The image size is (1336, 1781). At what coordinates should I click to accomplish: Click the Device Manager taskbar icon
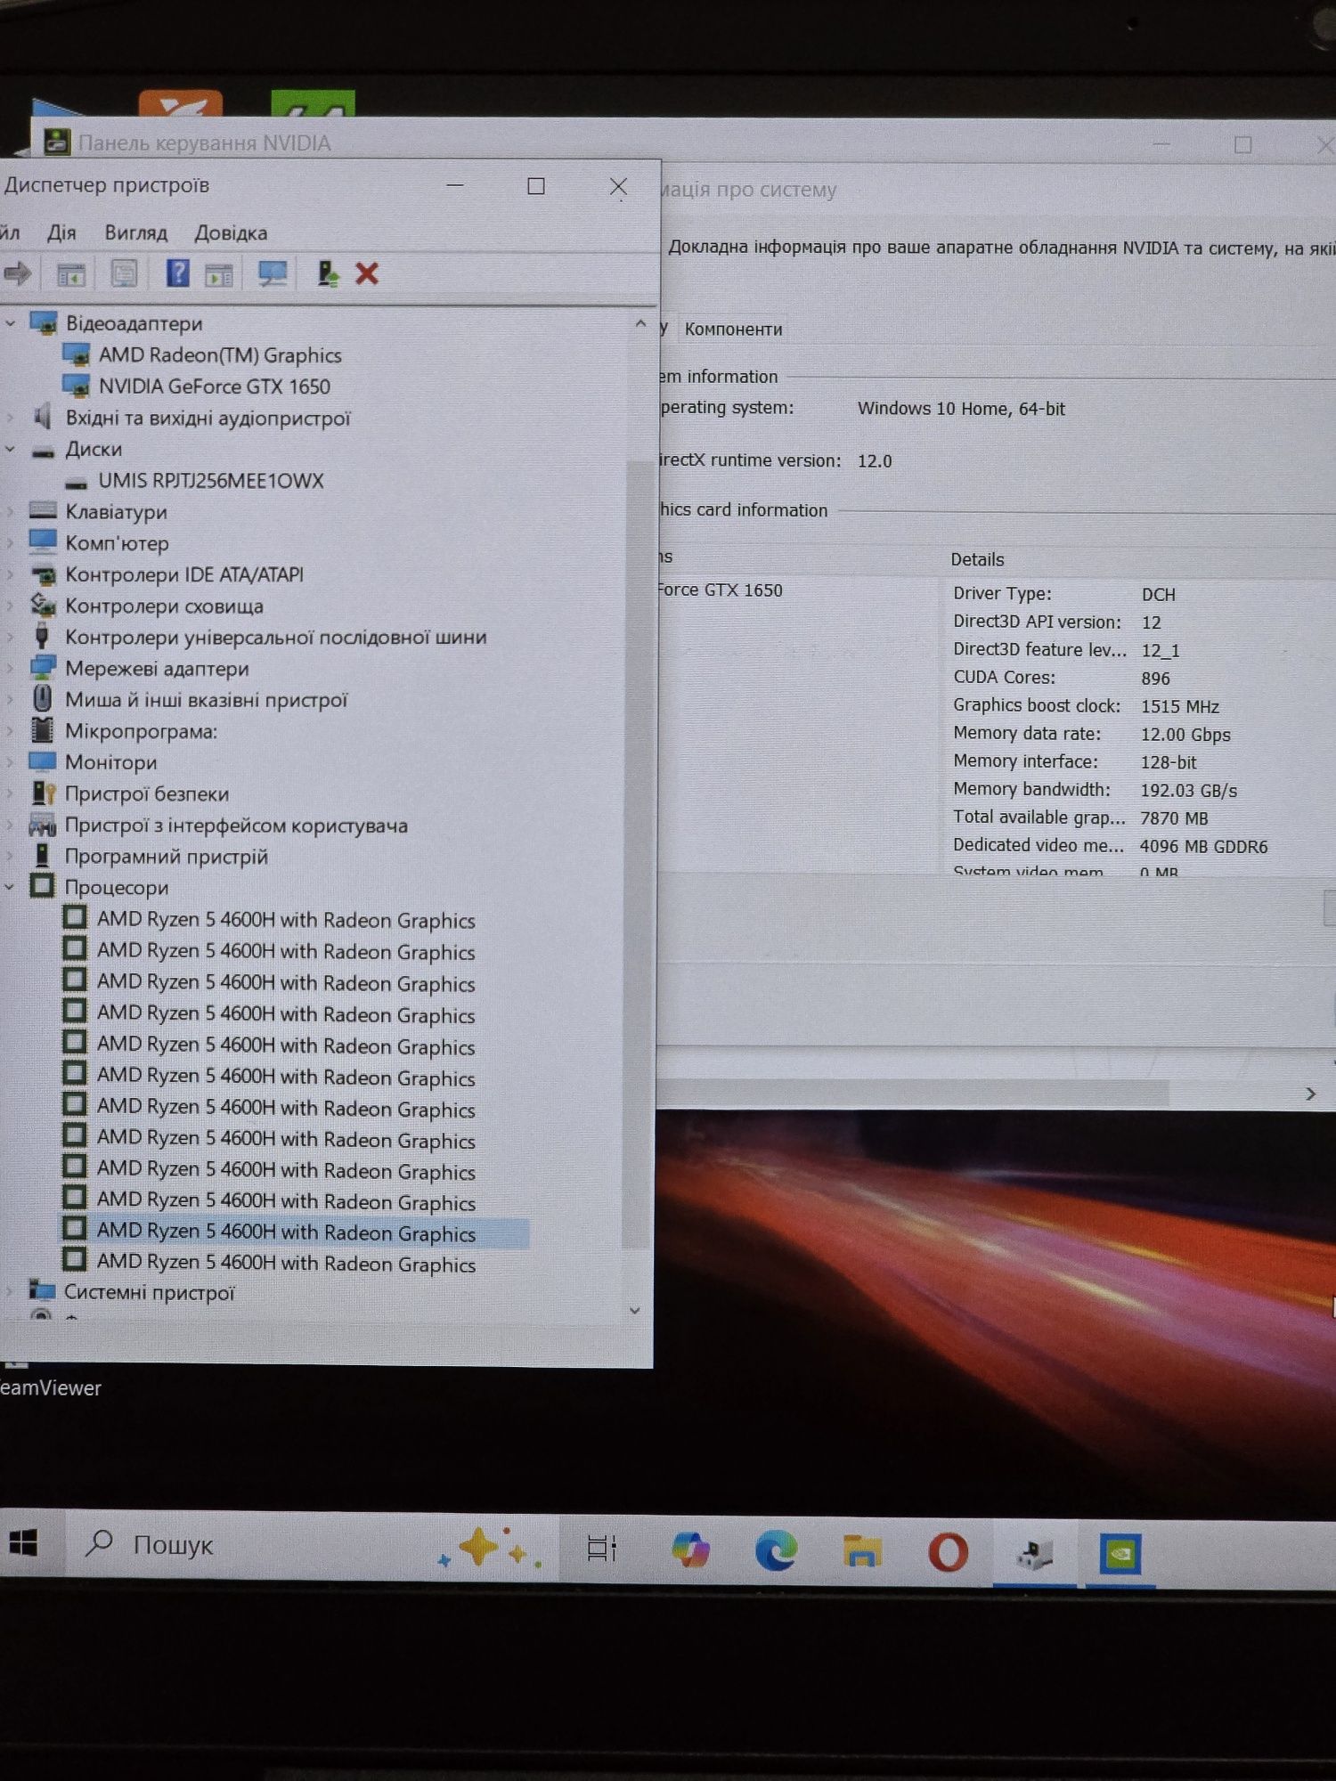point(1034,1554)
